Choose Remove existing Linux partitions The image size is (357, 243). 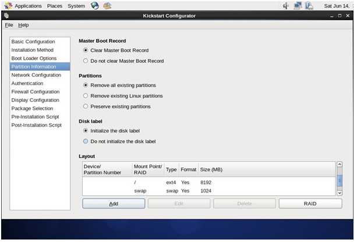86,96
